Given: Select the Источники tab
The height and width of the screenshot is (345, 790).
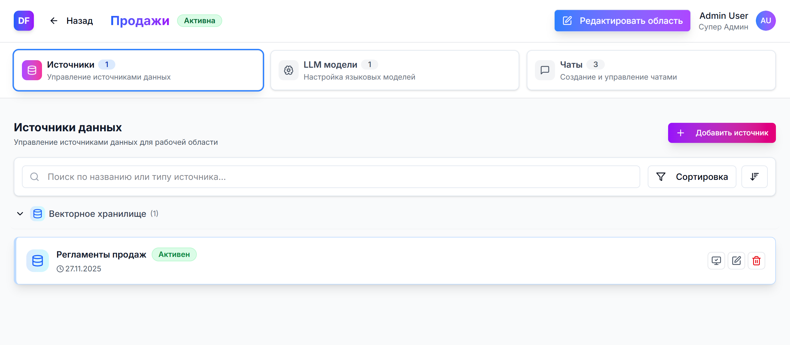Looking at the screenshot, I should click(x=138, y=71).
